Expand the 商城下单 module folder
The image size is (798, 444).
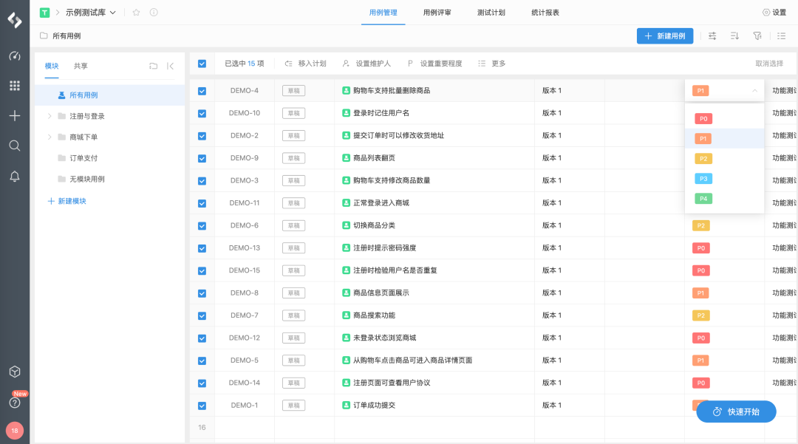pos(50,137)
